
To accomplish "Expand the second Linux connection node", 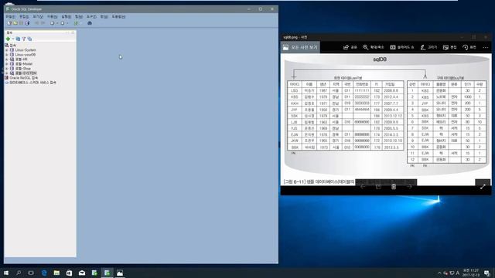I will point(7,55).
